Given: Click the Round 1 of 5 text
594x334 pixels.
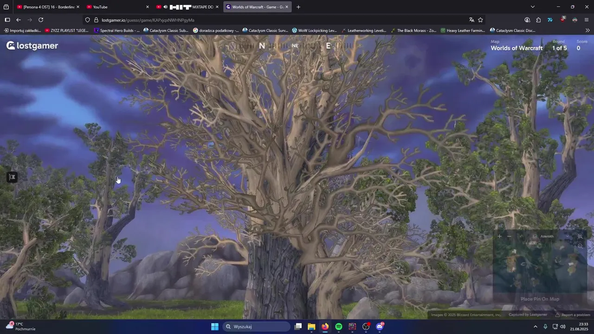Looking at the screenshot, I should coord(559,48).
